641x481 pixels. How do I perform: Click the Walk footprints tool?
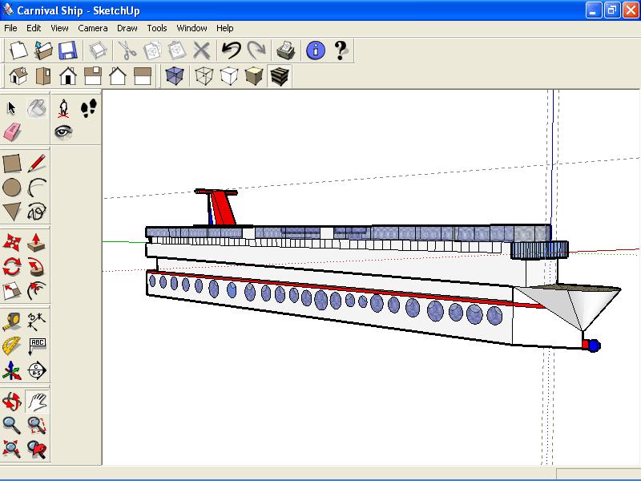pyautogui.click(x=88, y=108)
